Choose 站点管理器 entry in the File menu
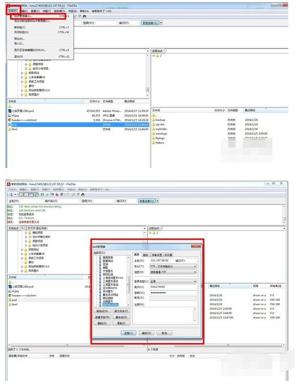The height and width of the screenshot is (390, 299). coord(39,16)
